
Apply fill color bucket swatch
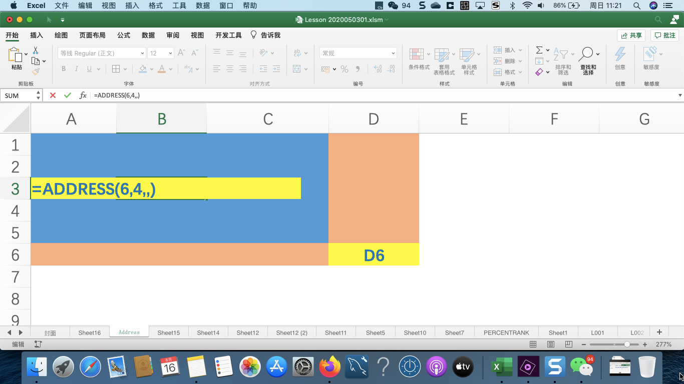pos(143,69)
